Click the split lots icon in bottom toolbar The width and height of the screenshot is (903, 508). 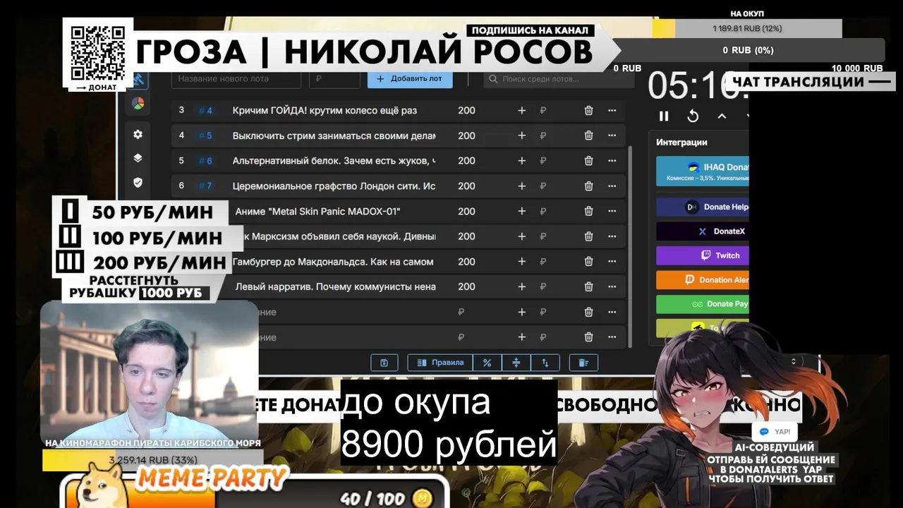tap(516, 363)
